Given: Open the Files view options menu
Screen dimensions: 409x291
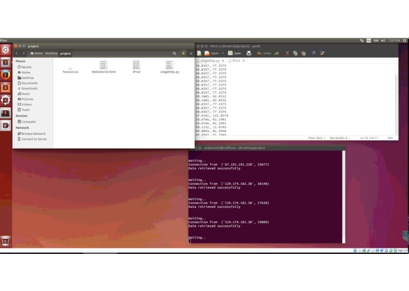Looking at the screenshot, I should [x=191, y=53].
